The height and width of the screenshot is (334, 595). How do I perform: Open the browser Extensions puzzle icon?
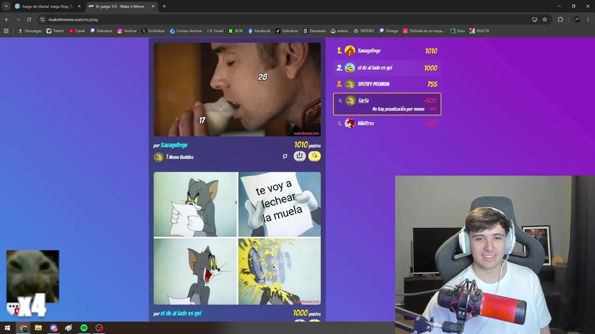(560, 19)
